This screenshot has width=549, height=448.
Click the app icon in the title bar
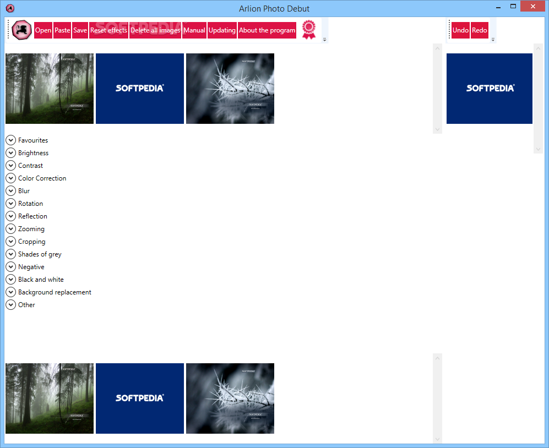point(10,8)
